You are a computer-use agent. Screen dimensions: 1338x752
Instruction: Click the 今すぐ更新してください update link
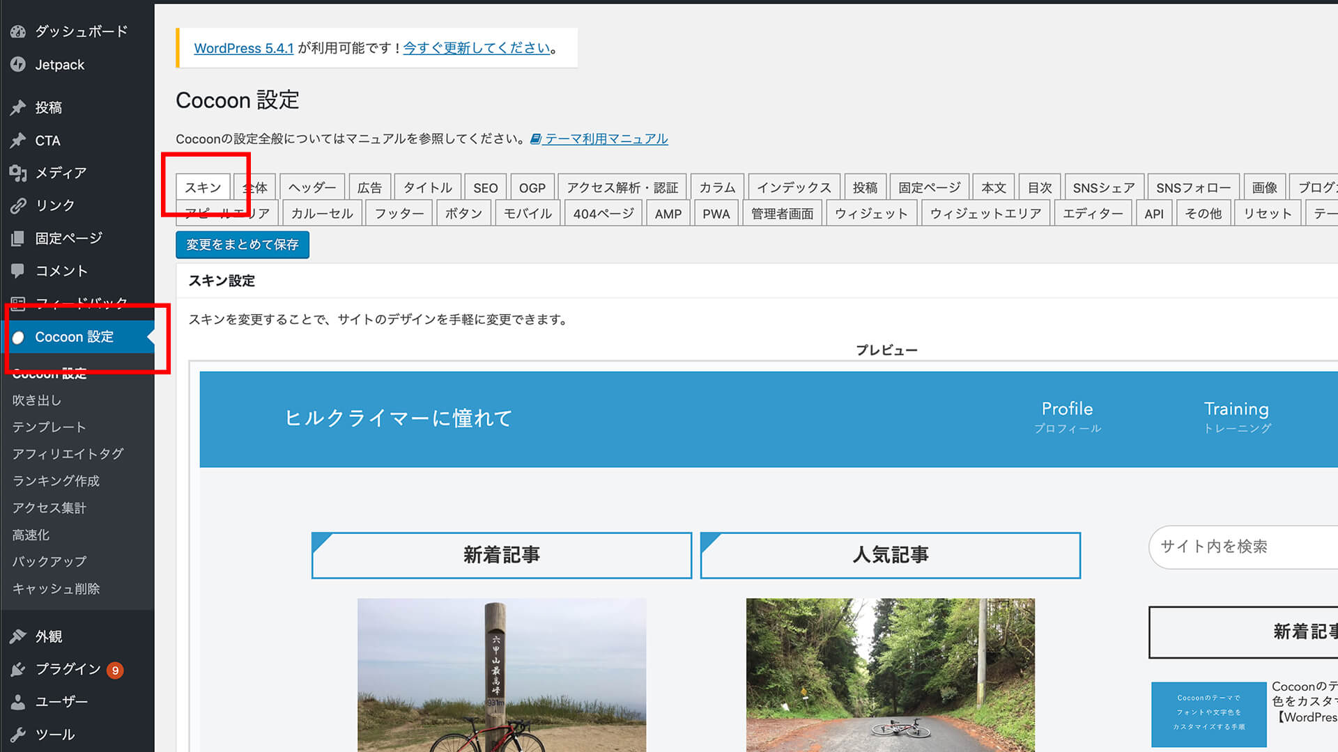pos(477,48)
